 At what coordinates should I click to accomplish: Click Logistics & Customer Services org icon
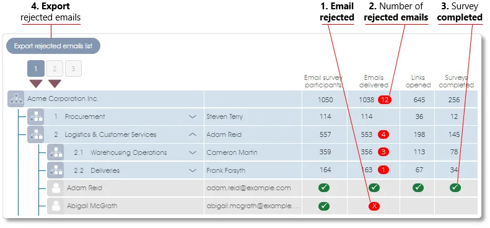pos(36,135)
